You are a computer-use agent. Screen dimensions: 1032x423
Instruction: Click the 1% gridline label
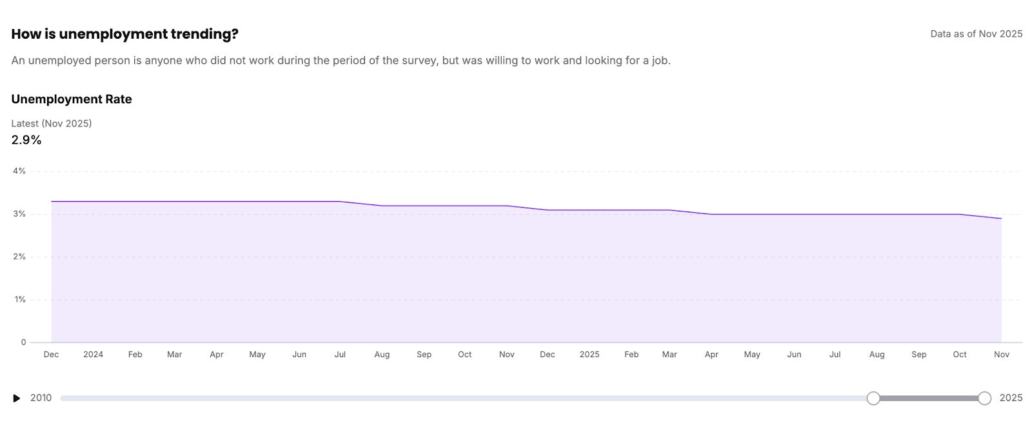click(x=19, y=300)
